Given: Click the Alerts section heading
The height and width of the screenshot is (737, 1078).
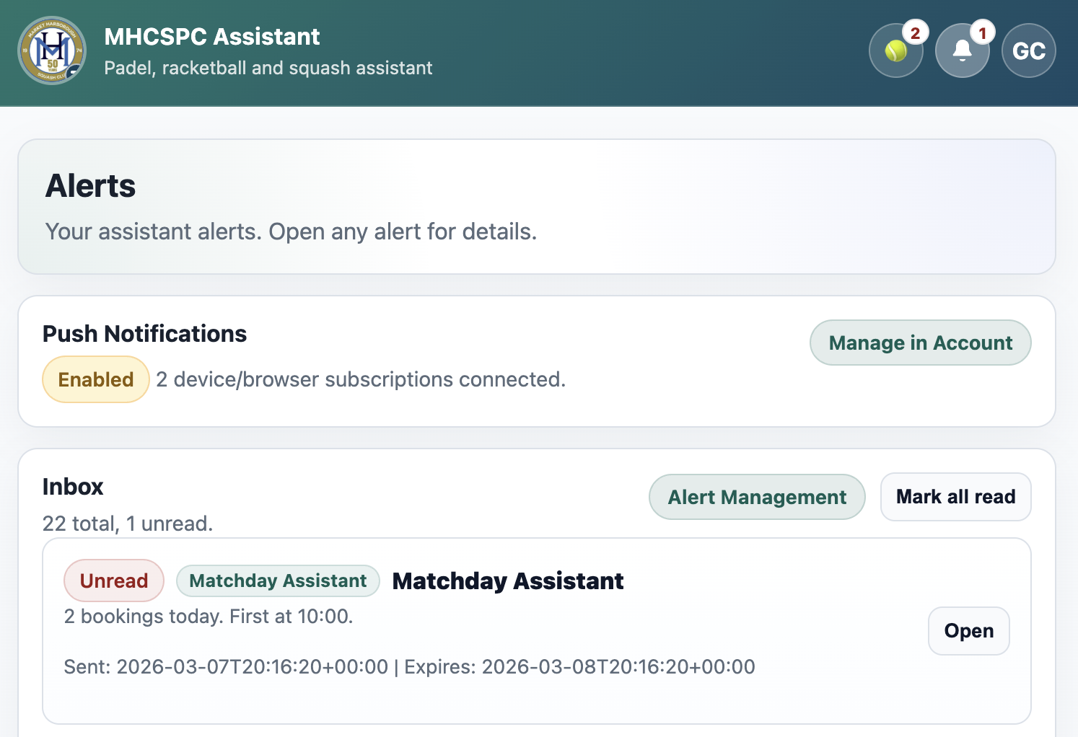Looking at the screenshot, I should [90, 186].
